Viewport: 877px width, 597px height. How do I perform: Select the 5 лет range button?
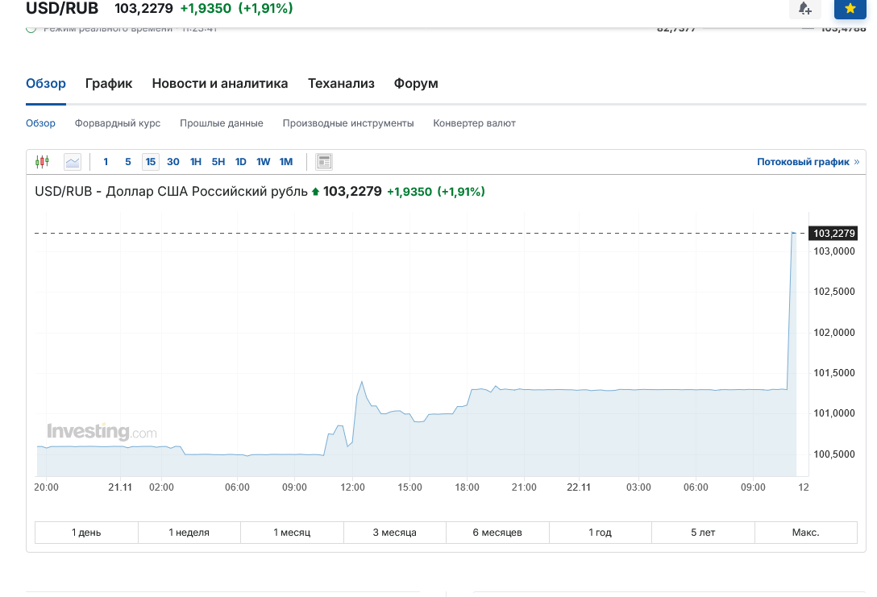coord(703,533)
